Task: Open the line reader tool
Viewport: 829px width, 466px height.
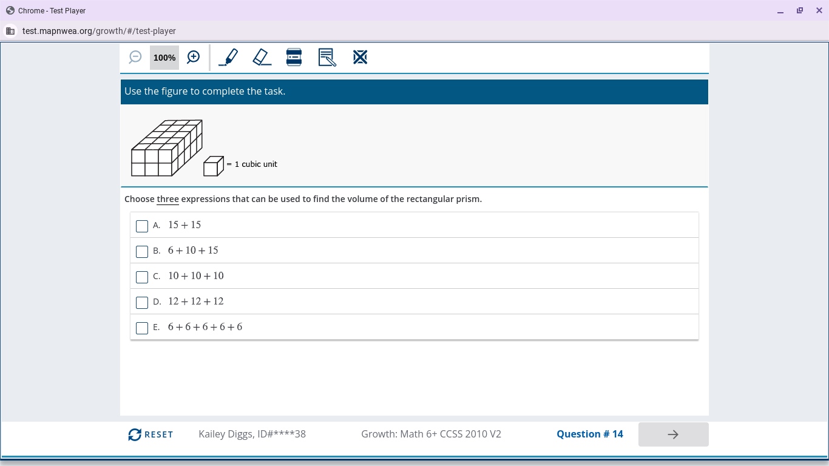Action: [294, 57]
